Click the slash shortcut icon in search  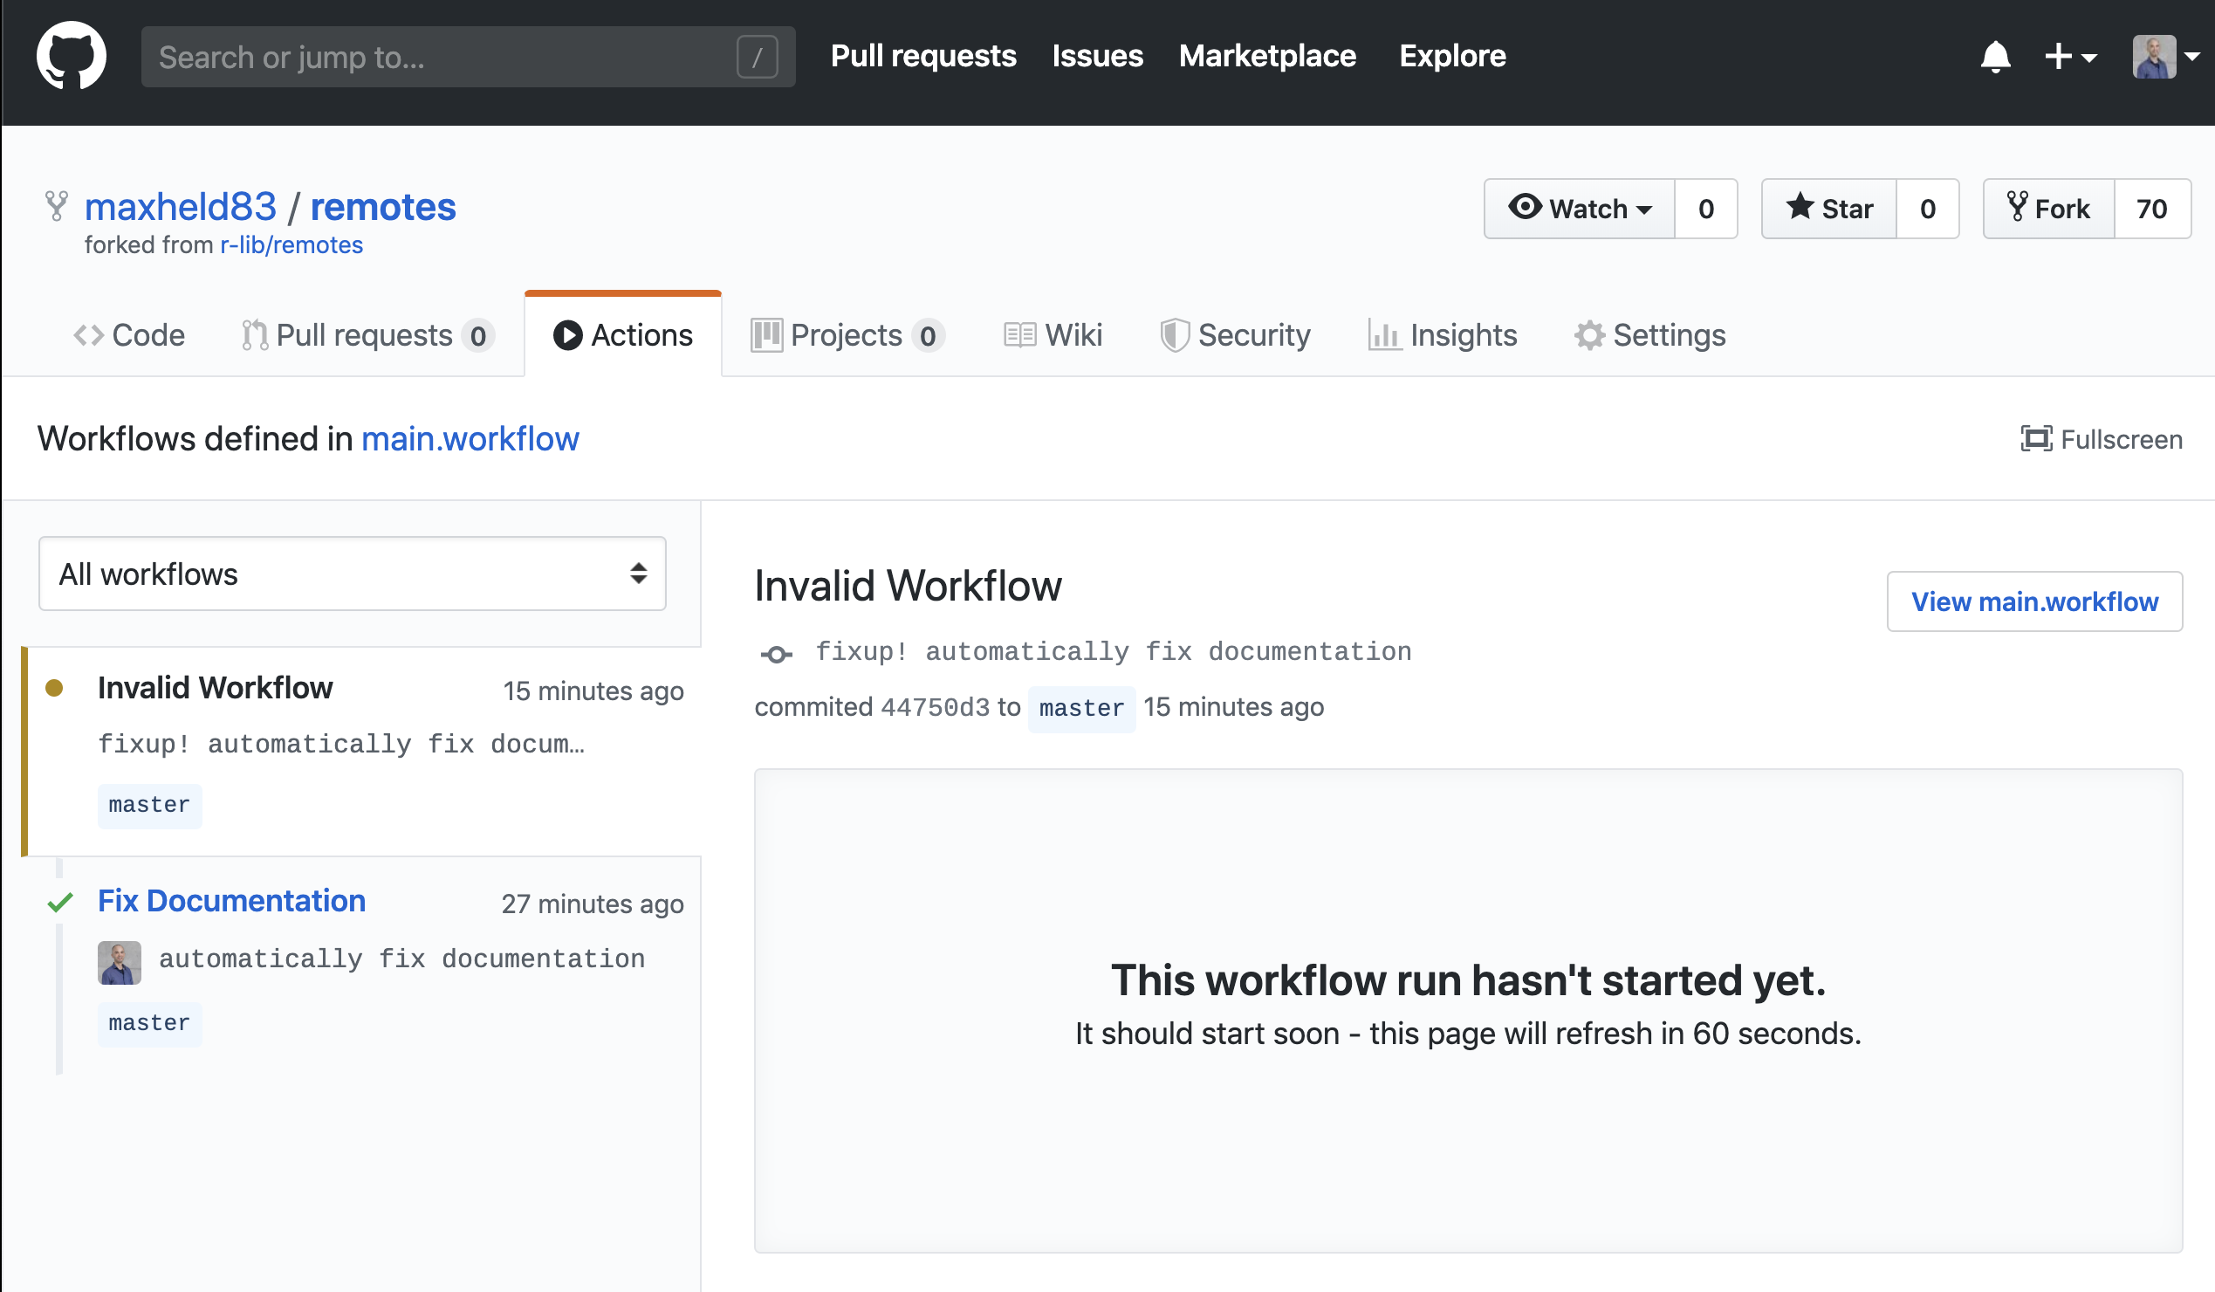click(x=757, y=57)
